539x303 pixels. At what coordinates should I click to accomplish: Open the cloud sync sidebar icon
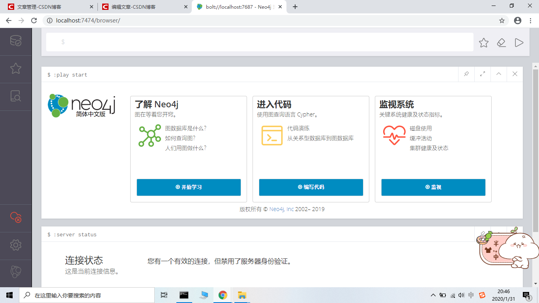click(16, 217)
